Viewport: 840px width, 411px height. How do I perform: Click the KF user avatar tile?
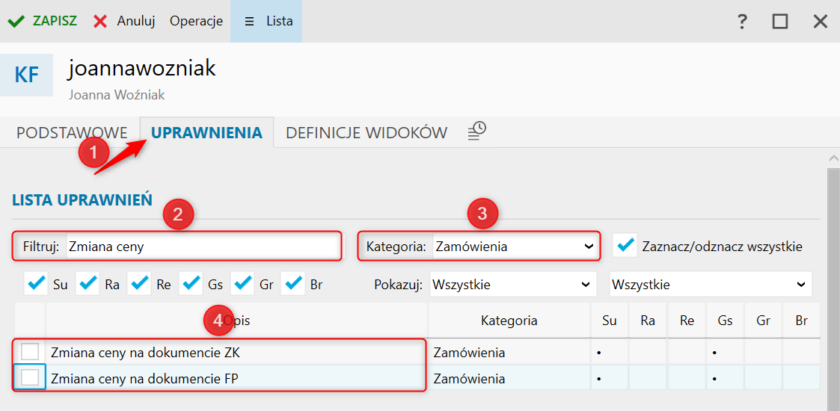tap(27, 75)
